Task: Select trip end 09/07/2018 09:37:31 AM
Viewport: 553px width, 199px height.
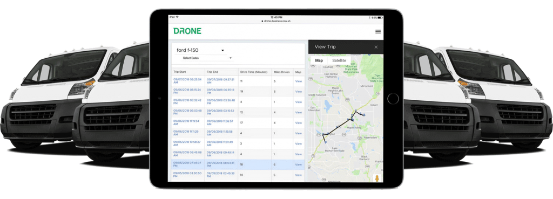Action: coord(221,81)
